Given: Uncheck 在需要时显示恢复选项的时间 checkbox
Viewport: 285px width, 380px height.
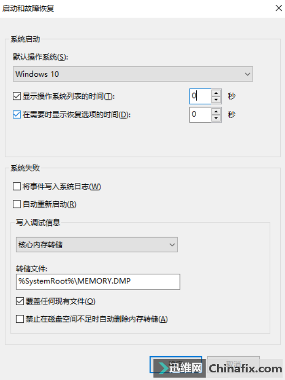Looking at the screenshot, I should click(17, 114).
